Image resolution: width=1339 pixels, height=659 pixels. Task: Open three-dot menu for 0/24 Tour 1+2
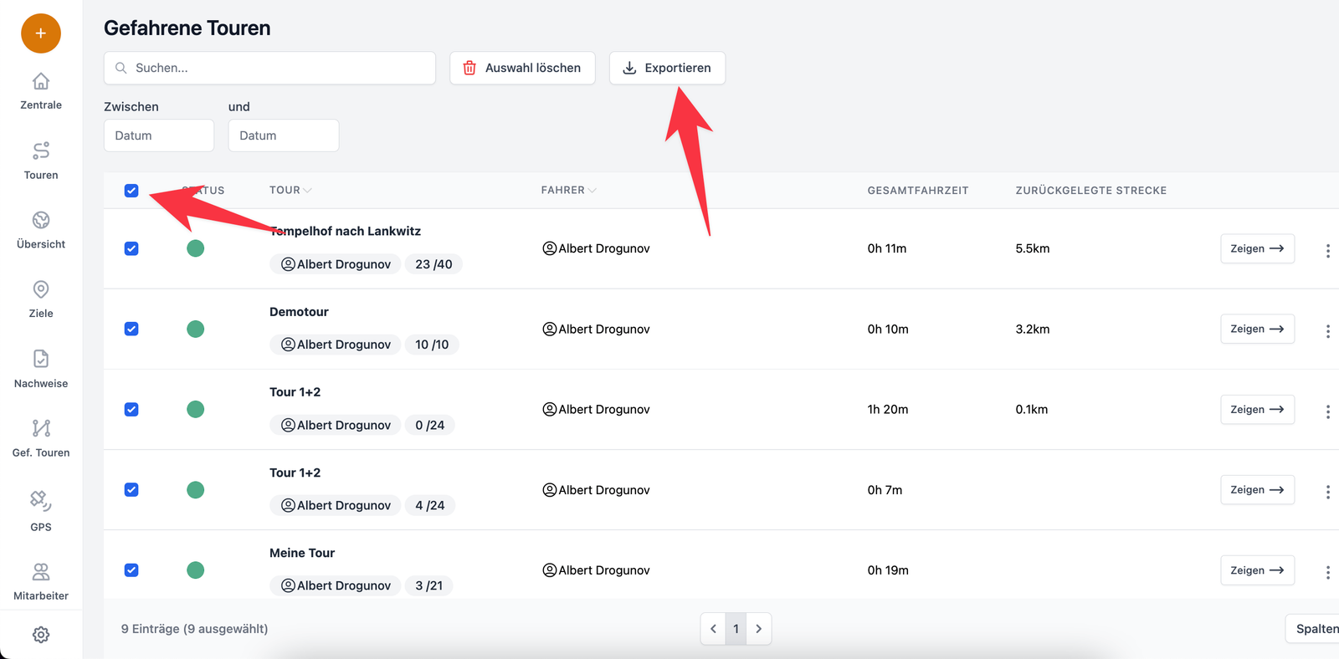click(x=1327, y=411)
